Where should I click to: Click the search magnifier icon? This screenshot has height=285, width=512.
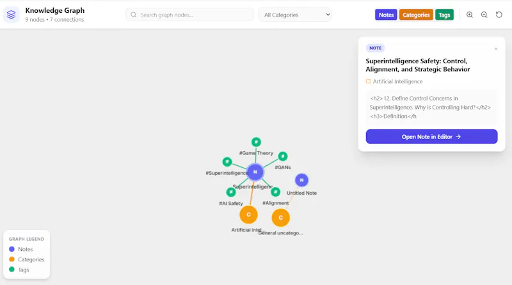point(134,15)
